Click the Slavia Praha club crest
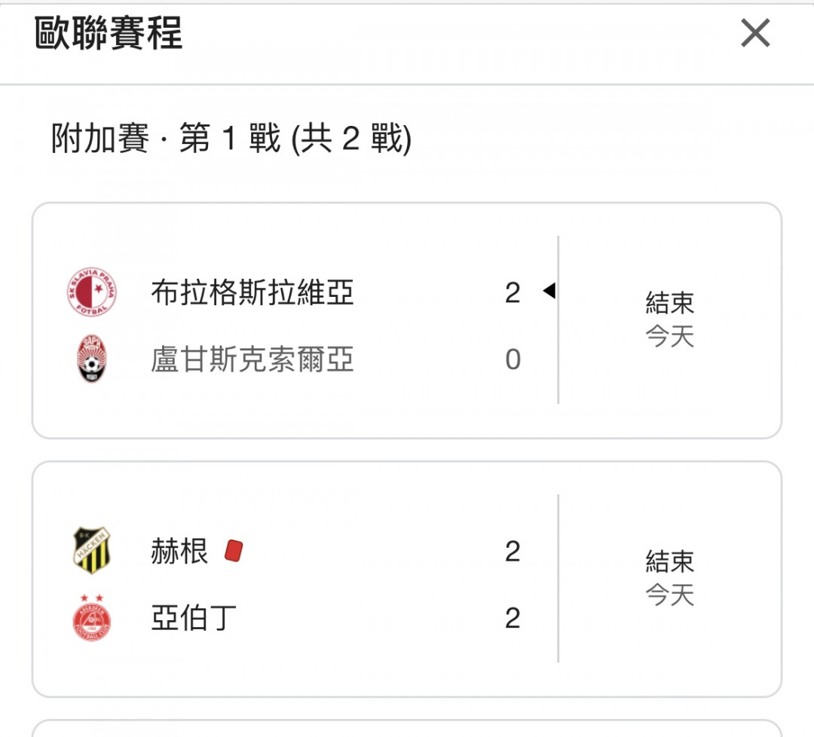Screen dimensions: 814x737 [x=92, y=292]
